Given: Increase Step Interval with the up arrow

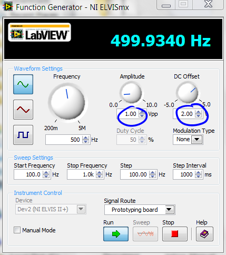Looking at the screenshot, I should [198, 172].
